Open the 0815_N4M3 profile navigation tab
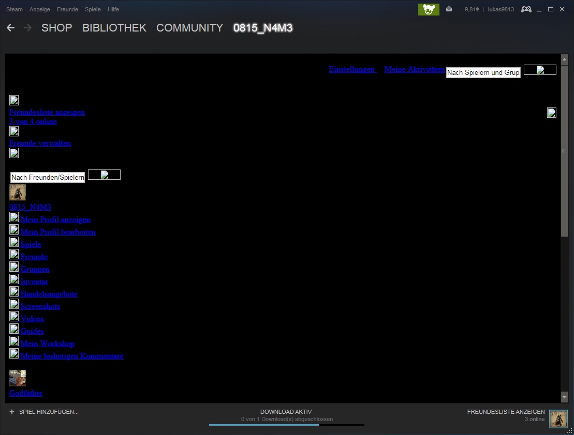 pos(263,28)
